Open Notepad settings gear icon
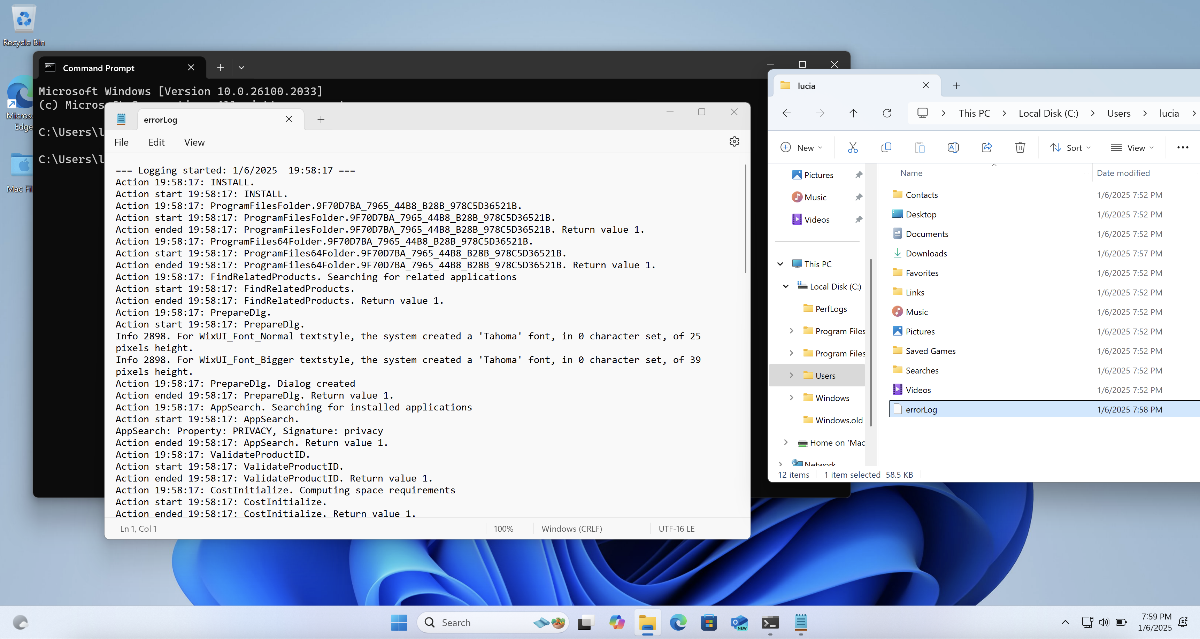The image size is (1200, 639). pos(734,141)
